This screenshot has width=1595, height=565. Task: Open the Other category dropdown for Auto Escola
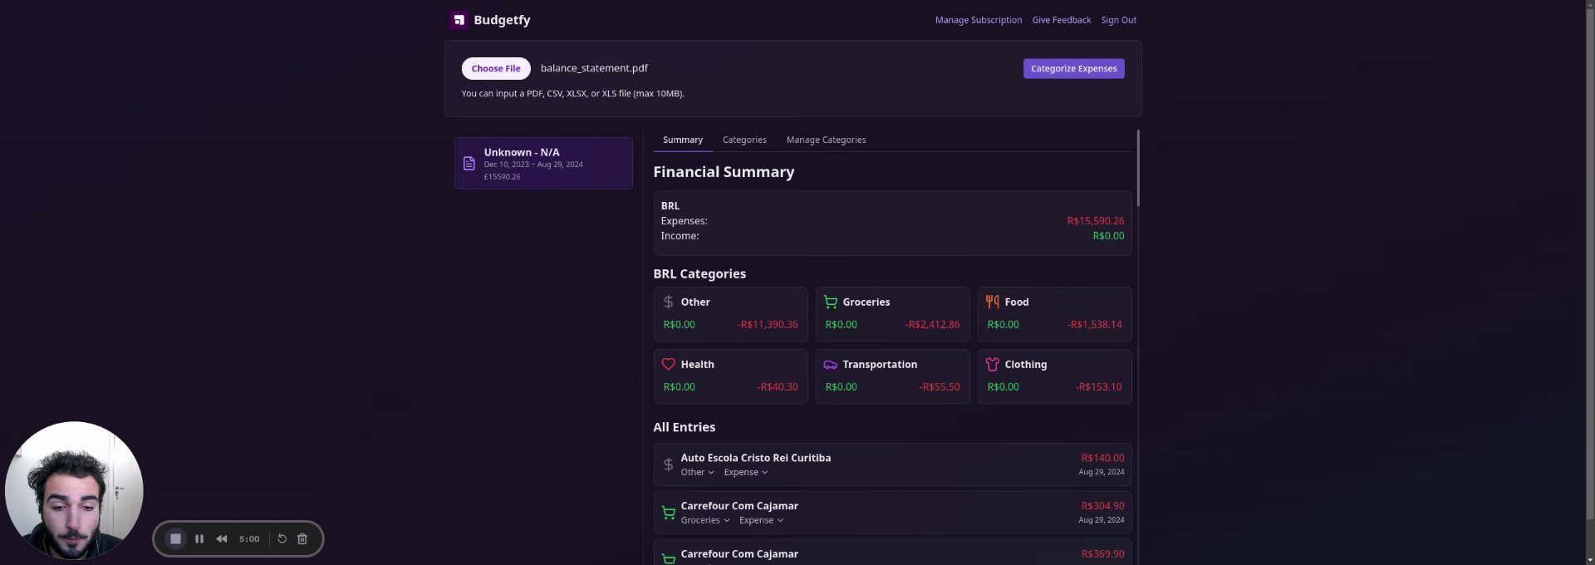(697, 473)
